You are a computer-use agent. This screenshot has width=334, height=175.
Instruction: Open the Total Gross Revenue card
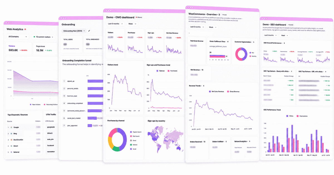pyautogui.click(x=197, y=51)
